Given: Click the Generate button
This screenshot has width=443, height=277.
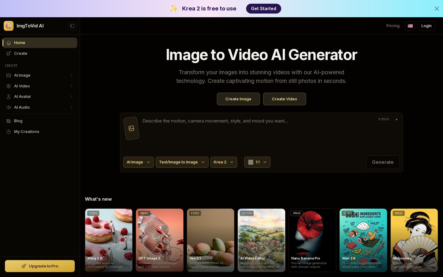Looking at the screenshot, I should [x=383, y=162].
